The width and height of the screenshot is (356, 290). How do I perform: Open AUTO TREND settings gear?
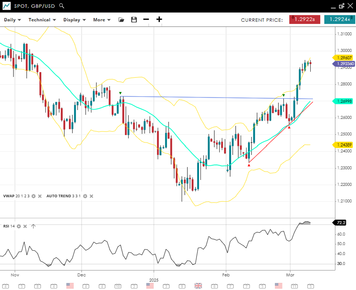pyautogui.click(x=85, y=196)
